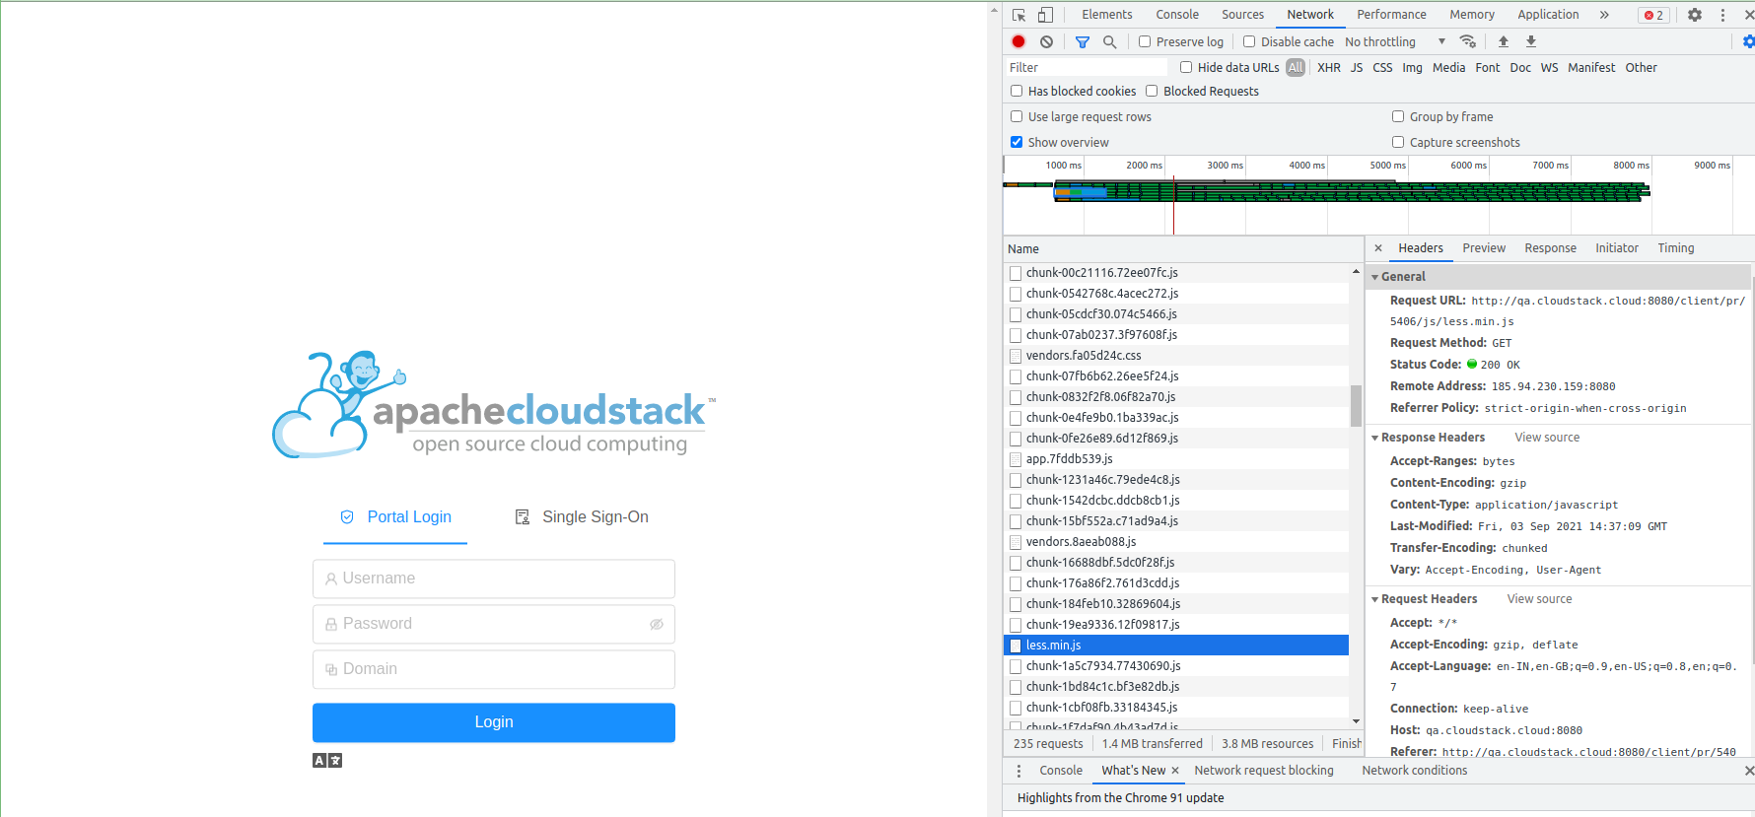Uncheck Show overview checkbox

click(1017, 142)
